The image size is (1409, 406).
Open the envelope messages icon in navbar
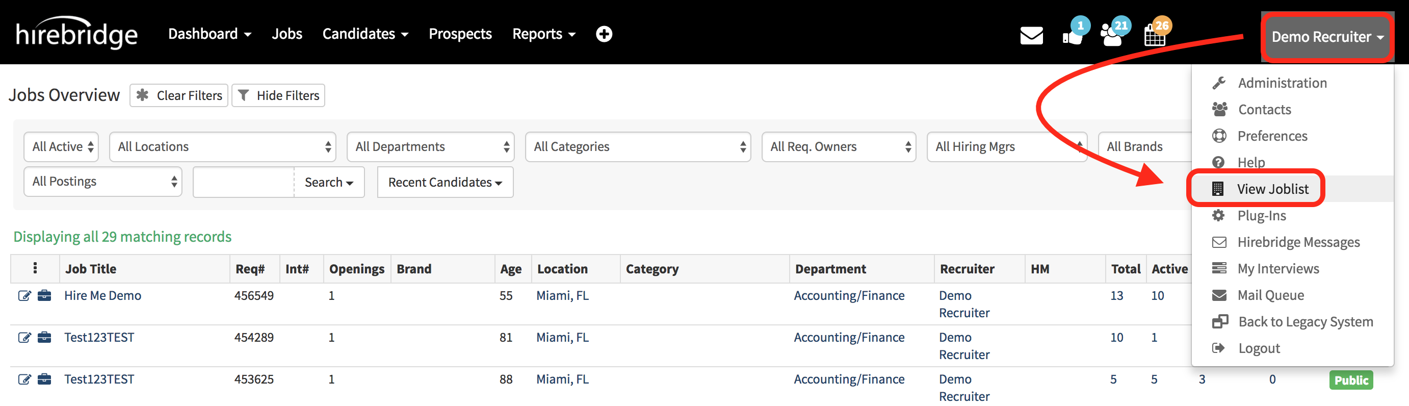coord(1031,36)
